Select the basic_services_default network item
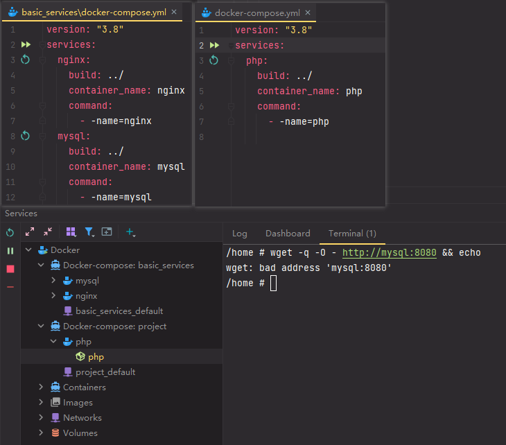506x445 pixels. (119, 311)
